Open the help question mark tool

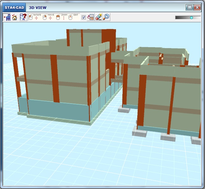click(23, 18)
